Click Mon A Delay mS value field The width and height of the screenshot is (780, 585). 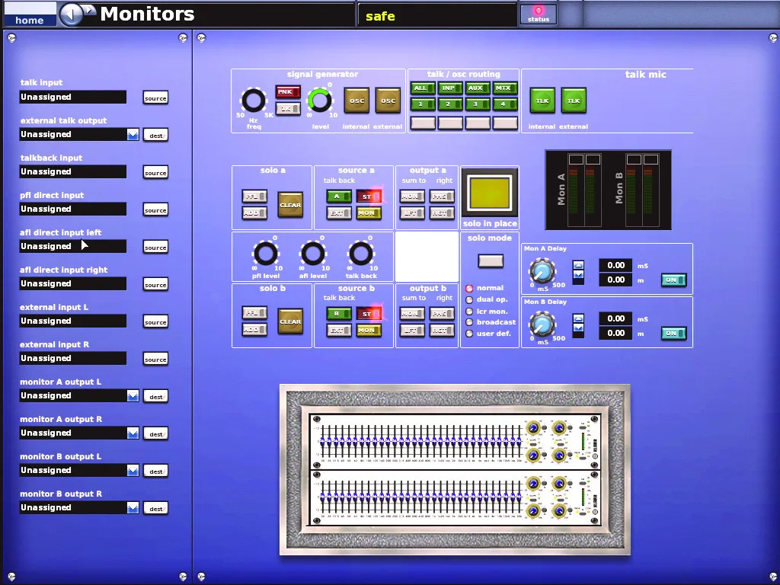[615, 265]
